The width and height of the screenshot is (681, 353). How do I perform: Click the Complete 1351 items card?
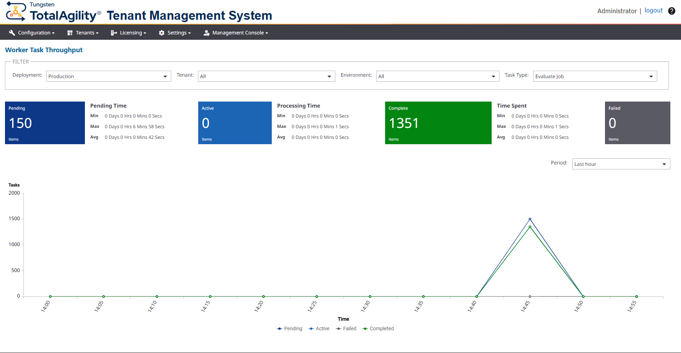438,123
